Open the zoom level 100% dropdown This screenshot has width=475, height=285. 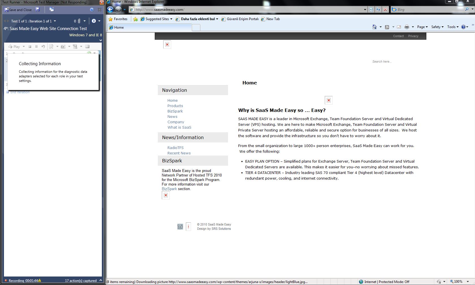click(x=468, y=282)
